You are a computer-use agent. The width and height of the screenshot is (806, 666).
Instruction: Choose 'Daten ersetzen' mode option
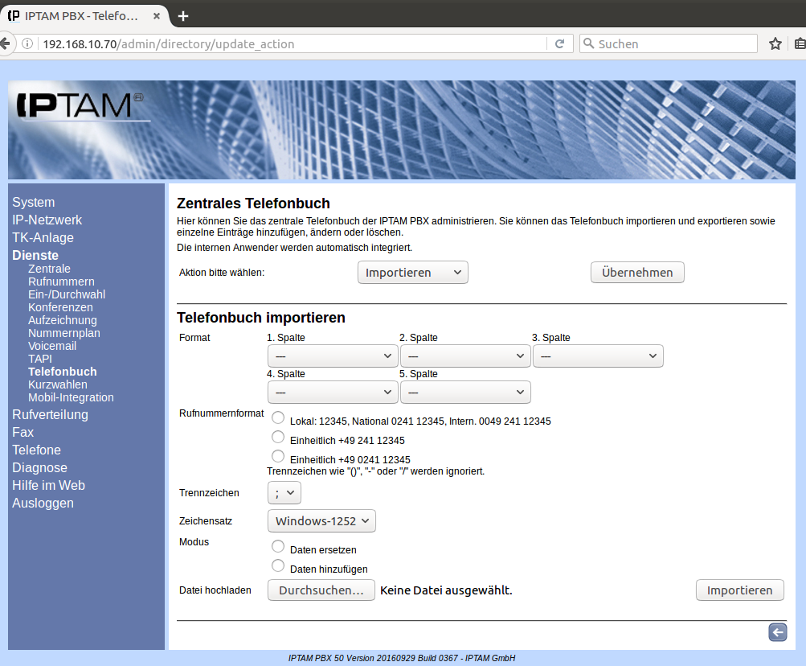(278, 547)
